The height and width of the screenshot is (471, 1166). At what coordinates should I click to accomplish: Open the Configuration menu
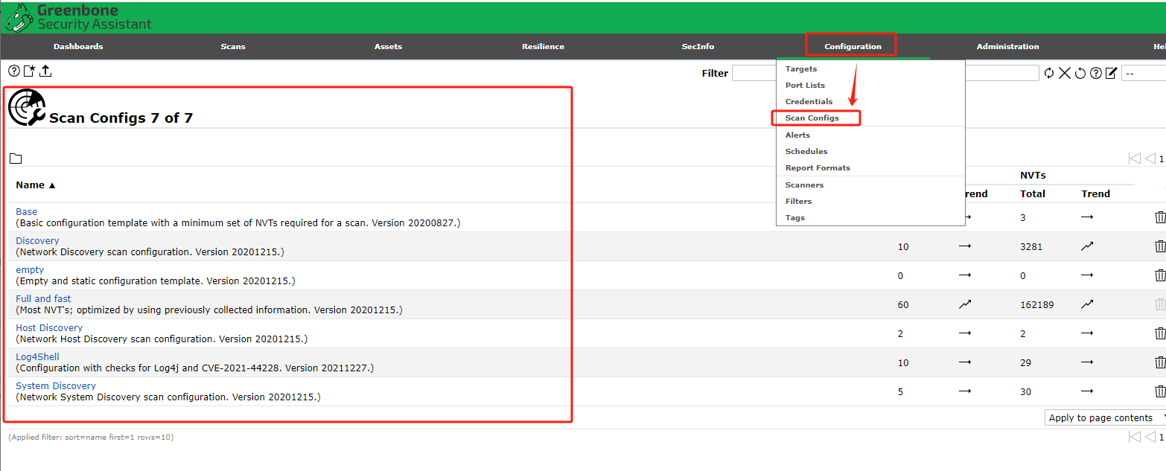coord(853,46)
